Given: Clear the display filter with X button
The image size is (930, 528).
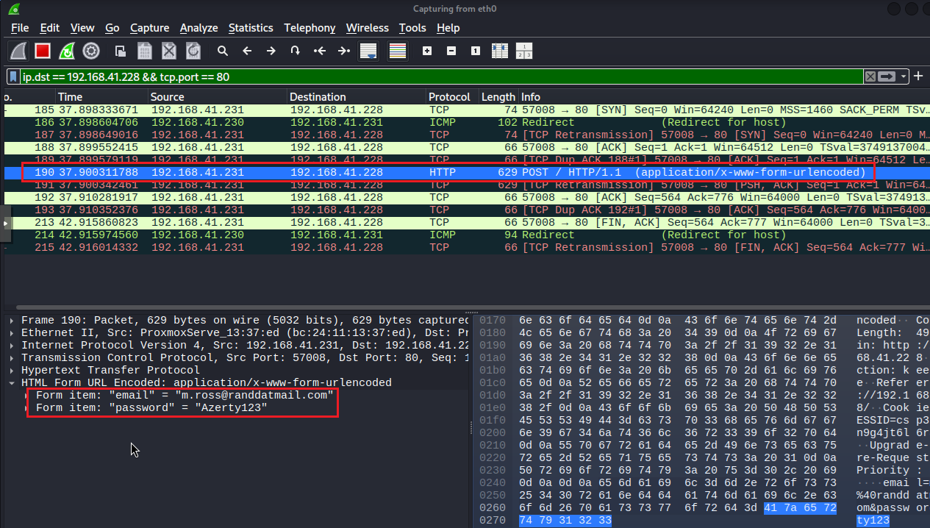Looking at the screenshot, I should pyautogui.click(x=870, y=76).
